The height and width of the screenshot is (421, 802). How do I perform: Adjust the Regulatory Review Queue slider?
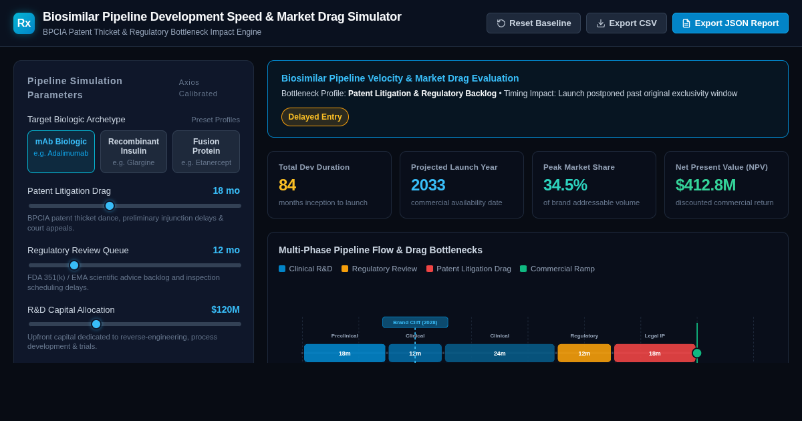pyautogui.click(x=134, y=265)
